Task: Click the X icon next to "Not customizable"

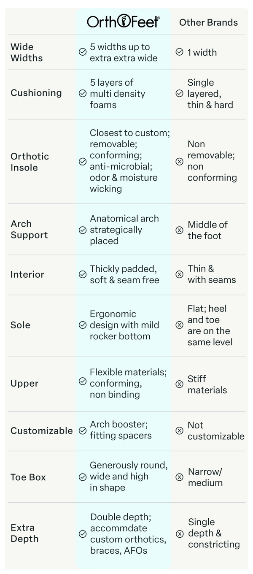Action: point(179,430)
